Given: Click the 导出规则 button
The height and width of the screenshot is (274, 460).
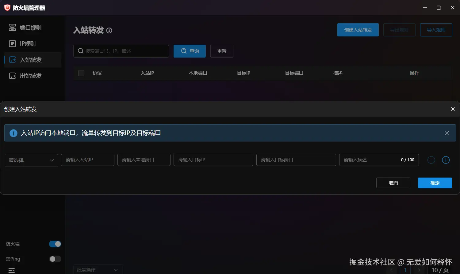Looking at the screenshot, I should click(x=399, y=30).
